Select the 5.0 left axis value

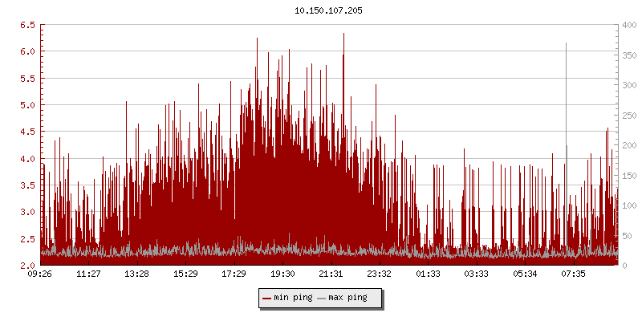26,105
